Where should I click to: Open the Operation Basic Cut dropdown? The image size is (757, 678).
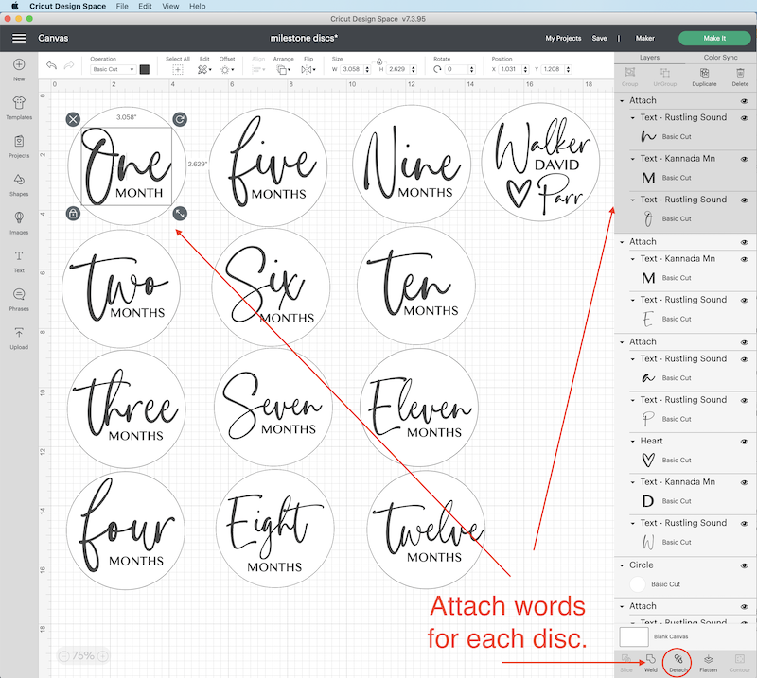coord(114,69)
